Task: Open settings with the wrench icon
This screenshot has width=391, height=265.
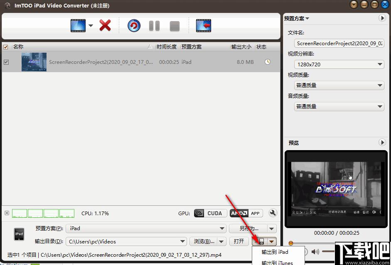Action: [273, 213]
